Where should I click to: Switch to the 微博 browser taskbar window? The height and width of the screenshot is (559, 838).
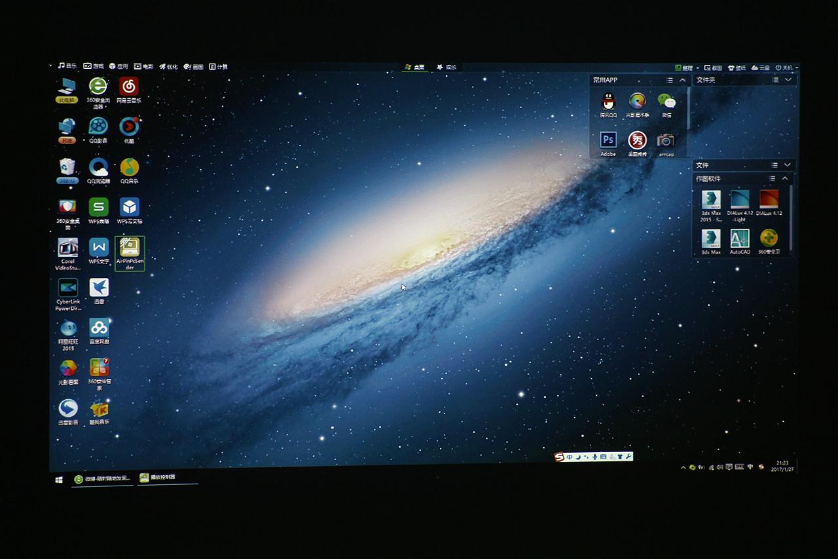click(103, 479)
